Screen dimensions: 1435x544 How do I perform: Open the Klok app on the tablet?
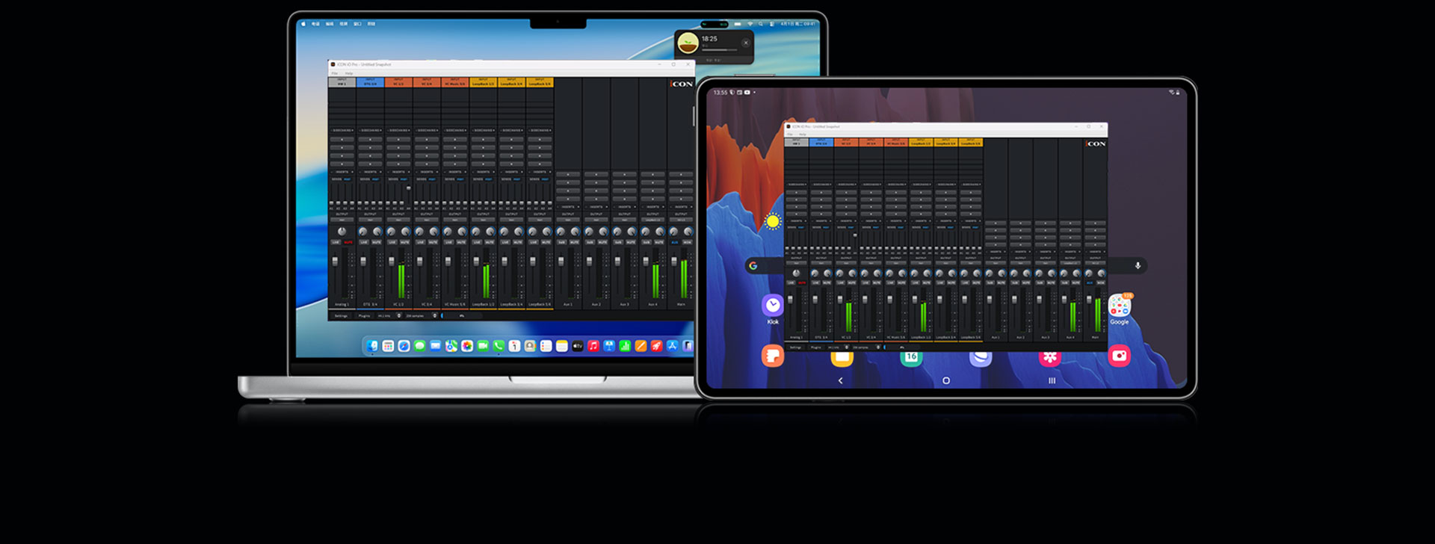(x=772, y=305)
